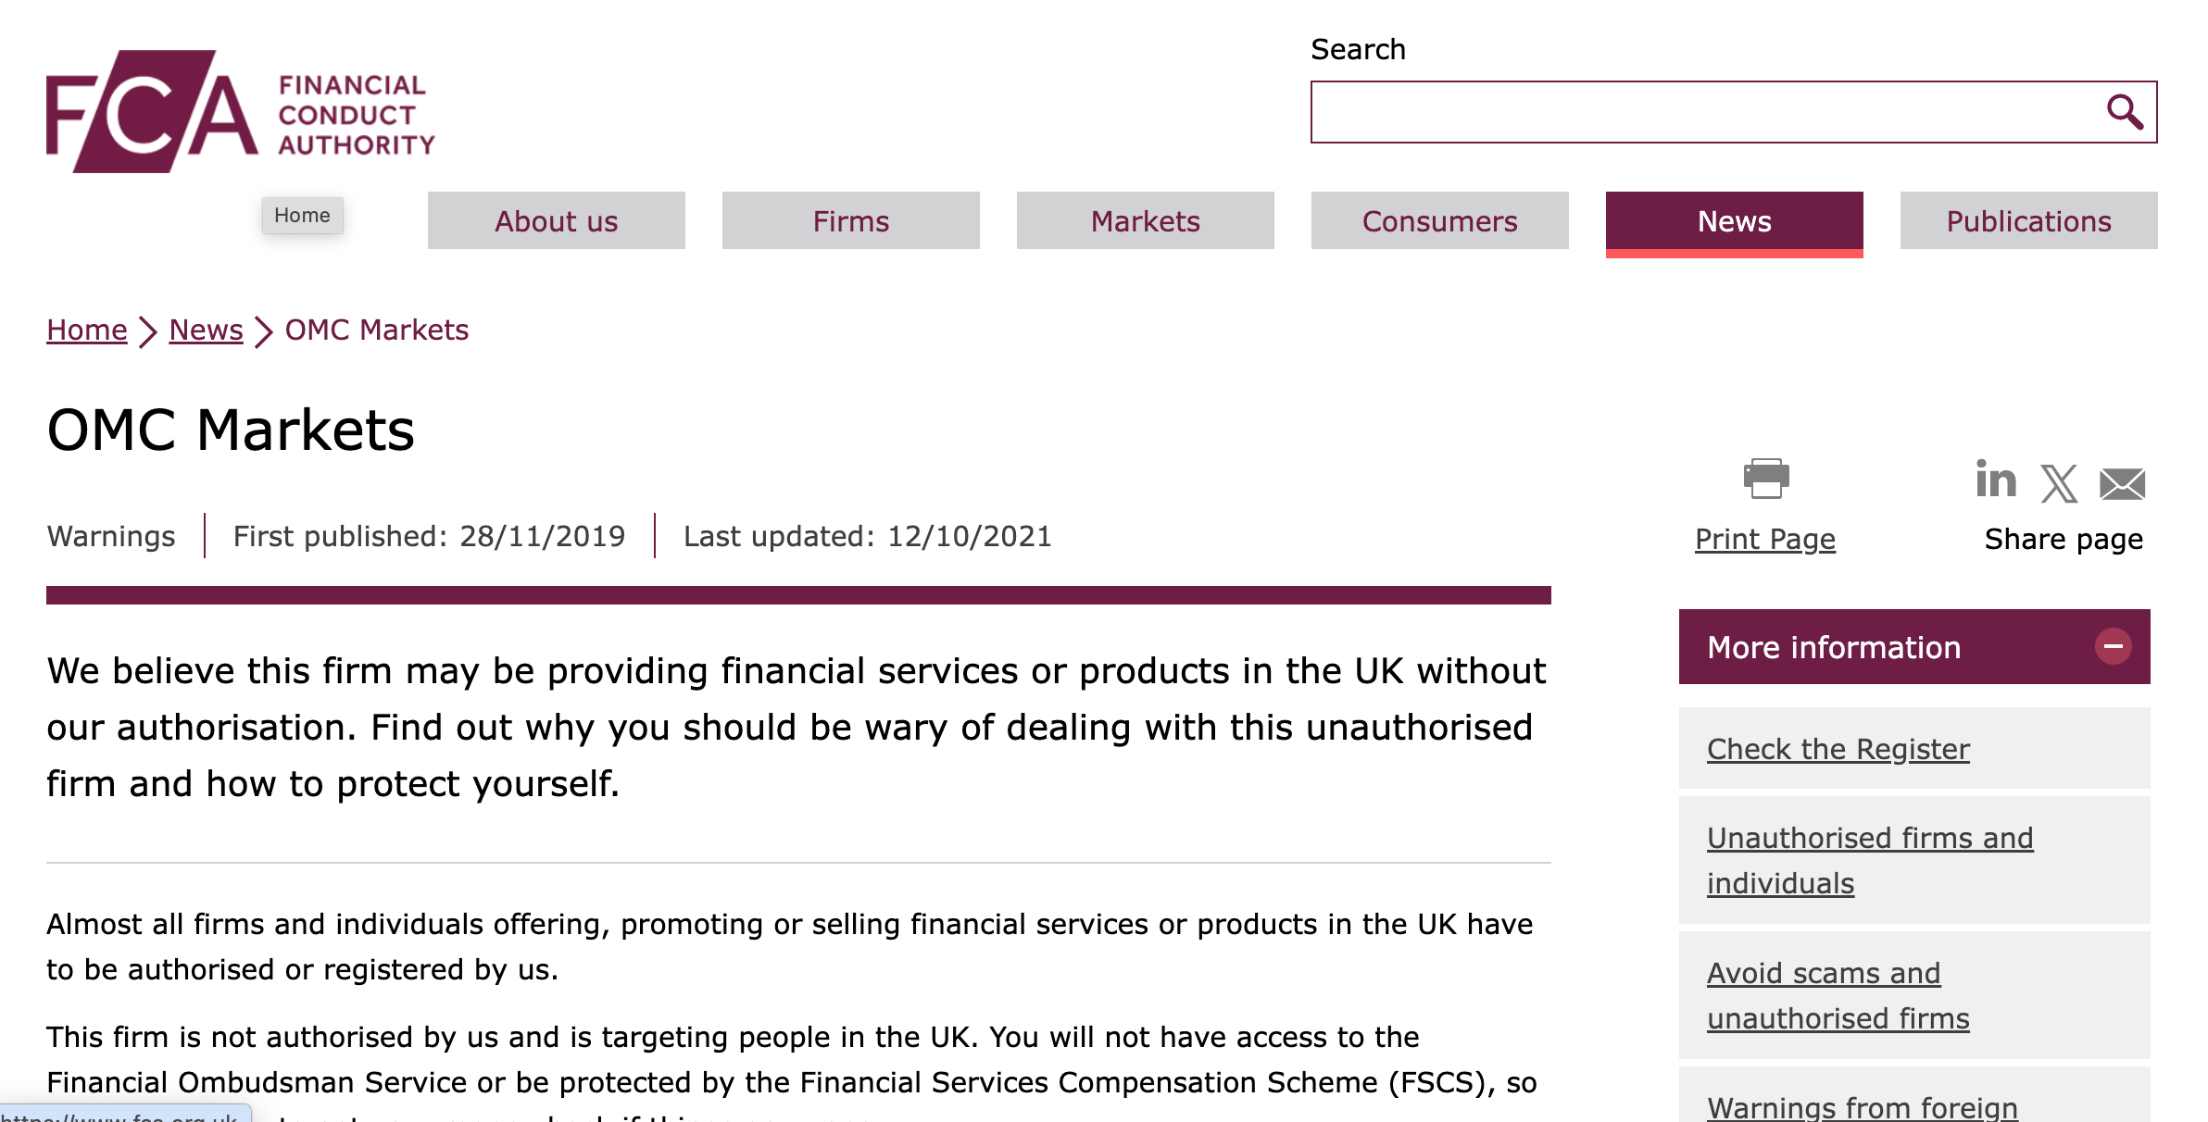Share page on LinkedIn
This screenshot has width=2208, height=1122.
pos(1996,480)
